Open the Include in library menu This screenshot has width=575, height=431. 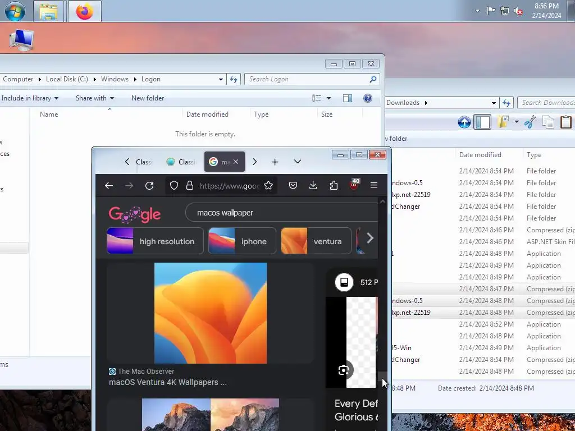point(30,98)
